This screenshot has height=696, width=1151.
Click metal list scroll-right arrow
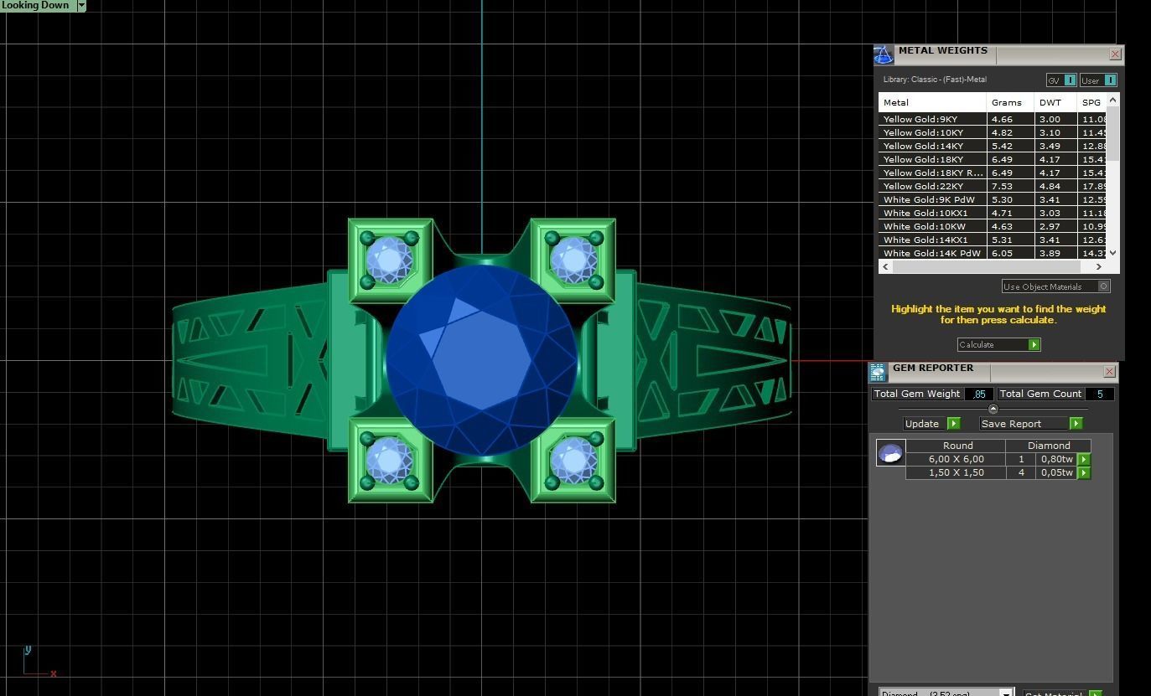pyautogui.click(x=1098, y=266)
